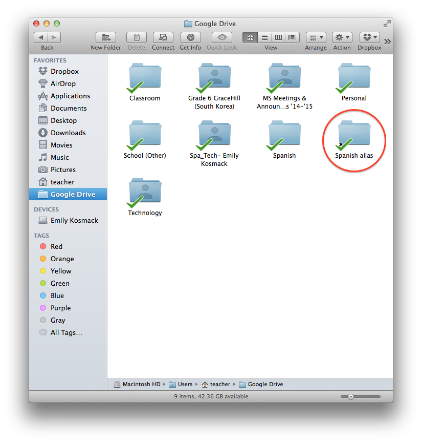Show more toolbar items via double chevron

pos(387,42)
